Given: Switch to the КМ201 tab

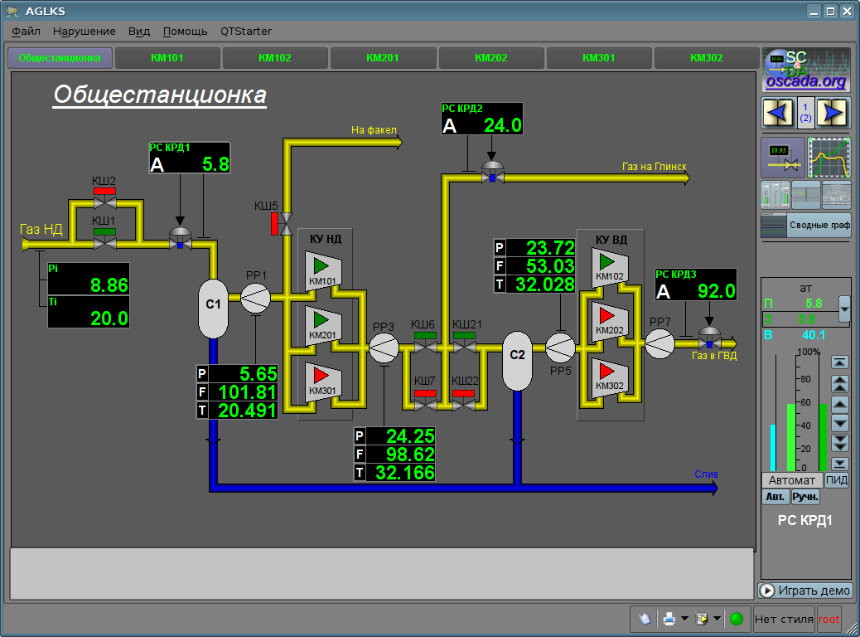Looking at the screenshot, I should (383, 58).
